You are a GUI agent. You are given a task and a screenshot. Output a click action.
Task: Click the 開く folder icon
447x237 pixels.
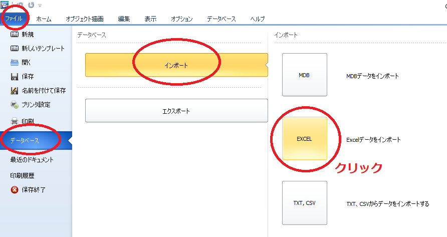coord(14,63)
